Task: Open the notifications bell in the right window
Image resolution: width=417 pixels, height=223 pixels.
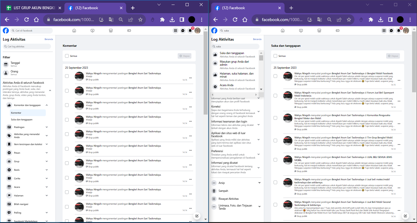Action: 398,31
